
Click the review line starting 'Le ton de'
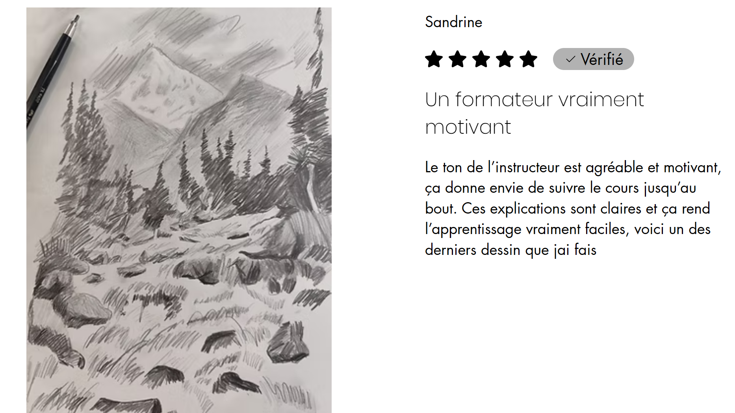tap(573, 168)
